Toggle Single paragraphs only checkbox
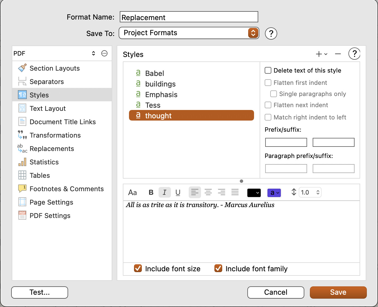The width and height of the screenshot is (378, 307). click(x=274, y=94)
